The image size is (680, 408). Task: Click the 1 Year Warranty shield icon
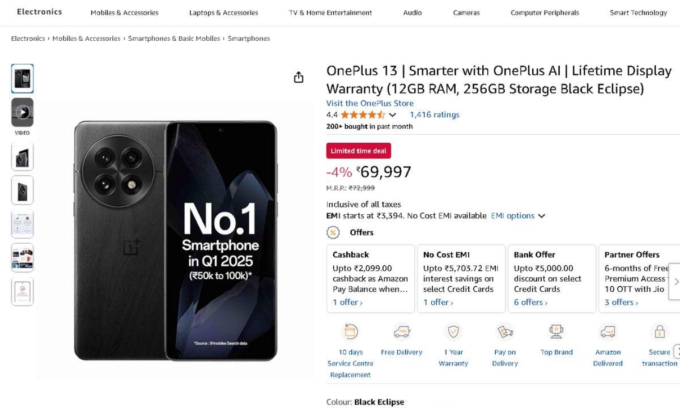453,332
